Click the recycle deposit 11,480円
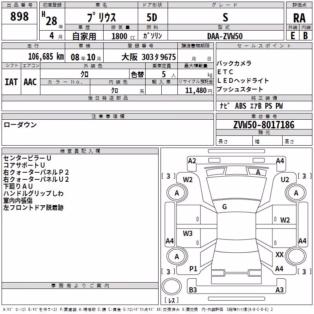This screenshot has height=314, width=314. [x=199, y=91]
